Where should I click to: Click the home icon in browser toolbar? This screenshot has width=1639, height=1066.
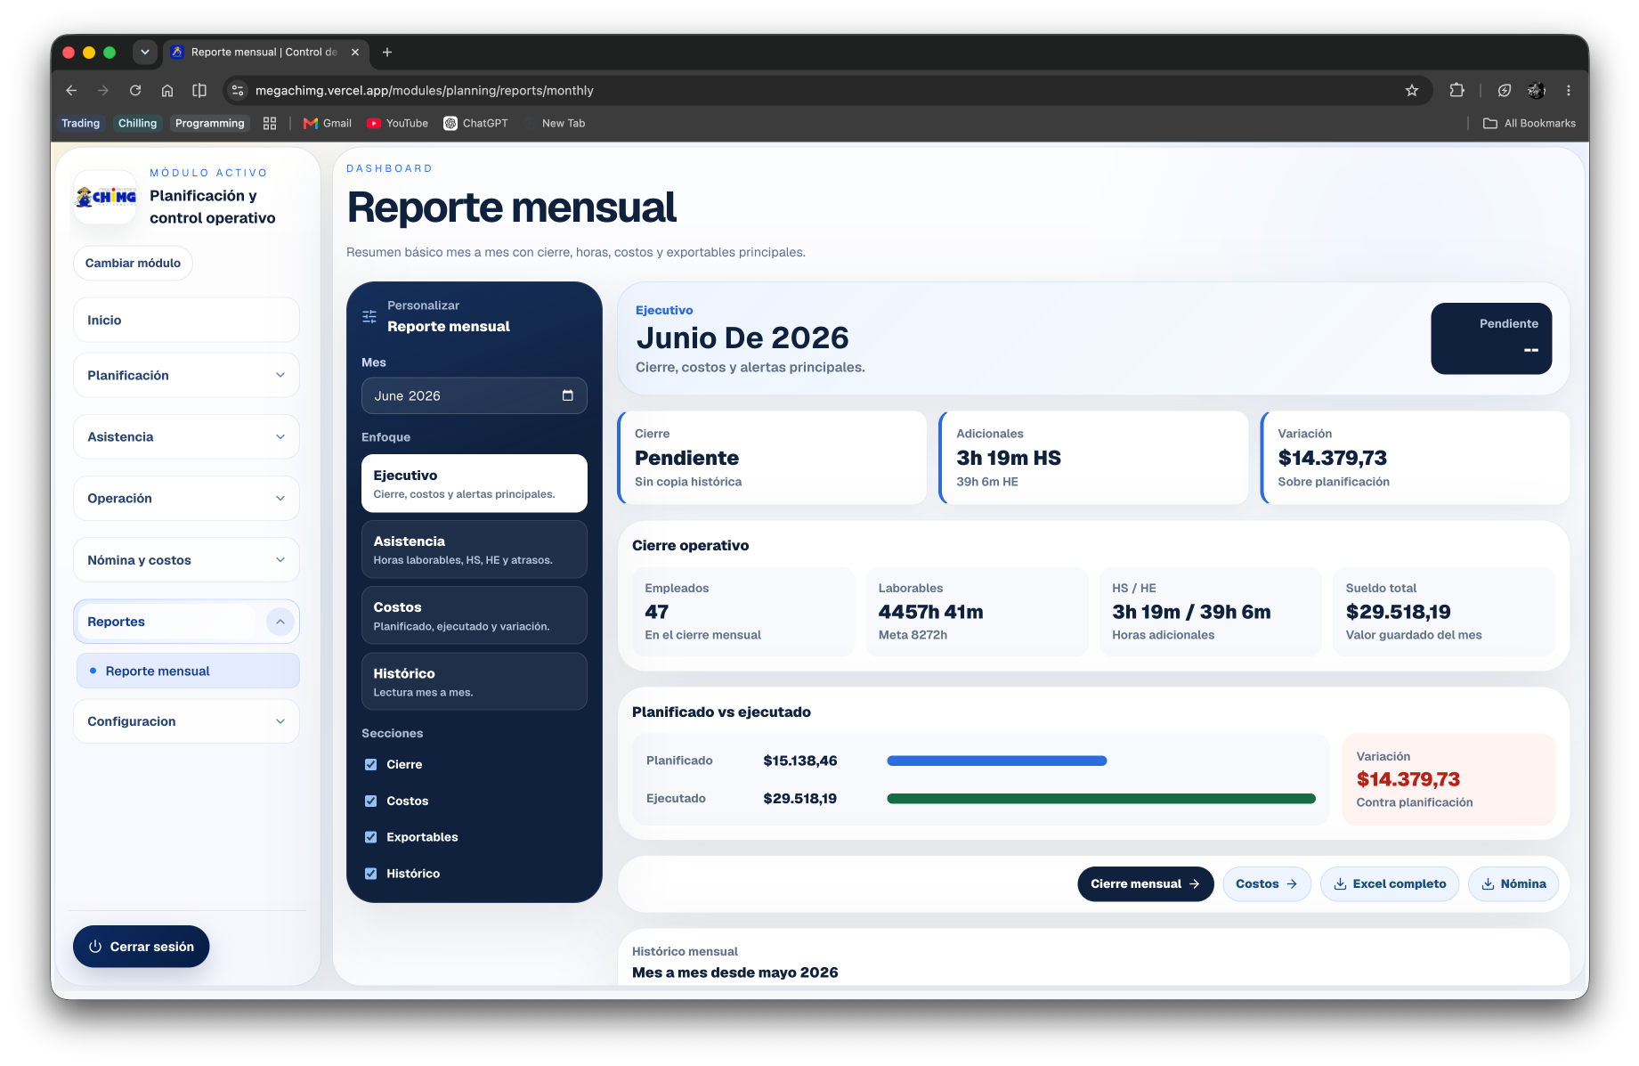[167, 90]
